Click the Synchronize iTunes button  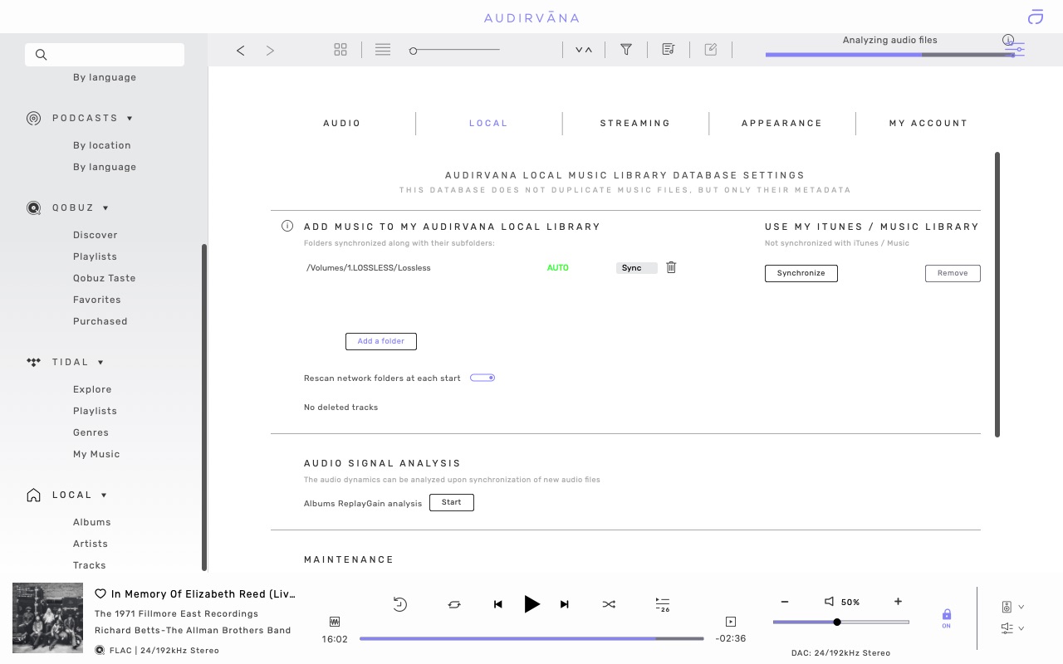801,273
